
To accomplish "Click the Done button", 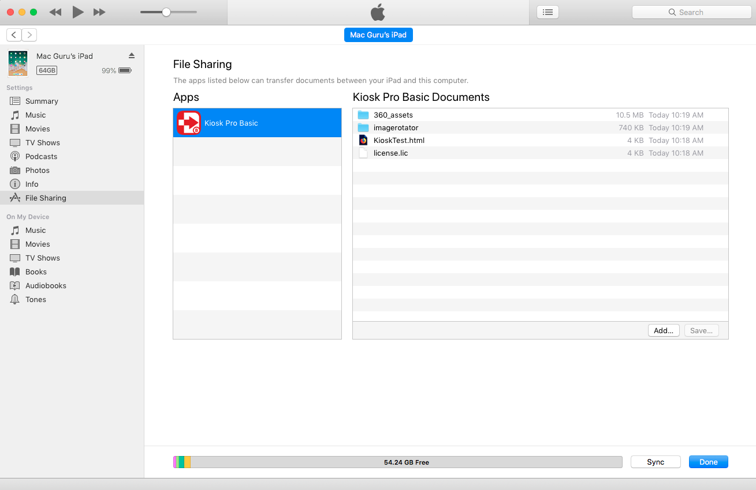I will (709, 462).
